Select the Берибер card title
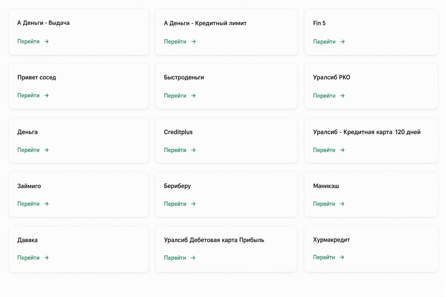Viewport: 446px width, 297px height. click(177, 186)
